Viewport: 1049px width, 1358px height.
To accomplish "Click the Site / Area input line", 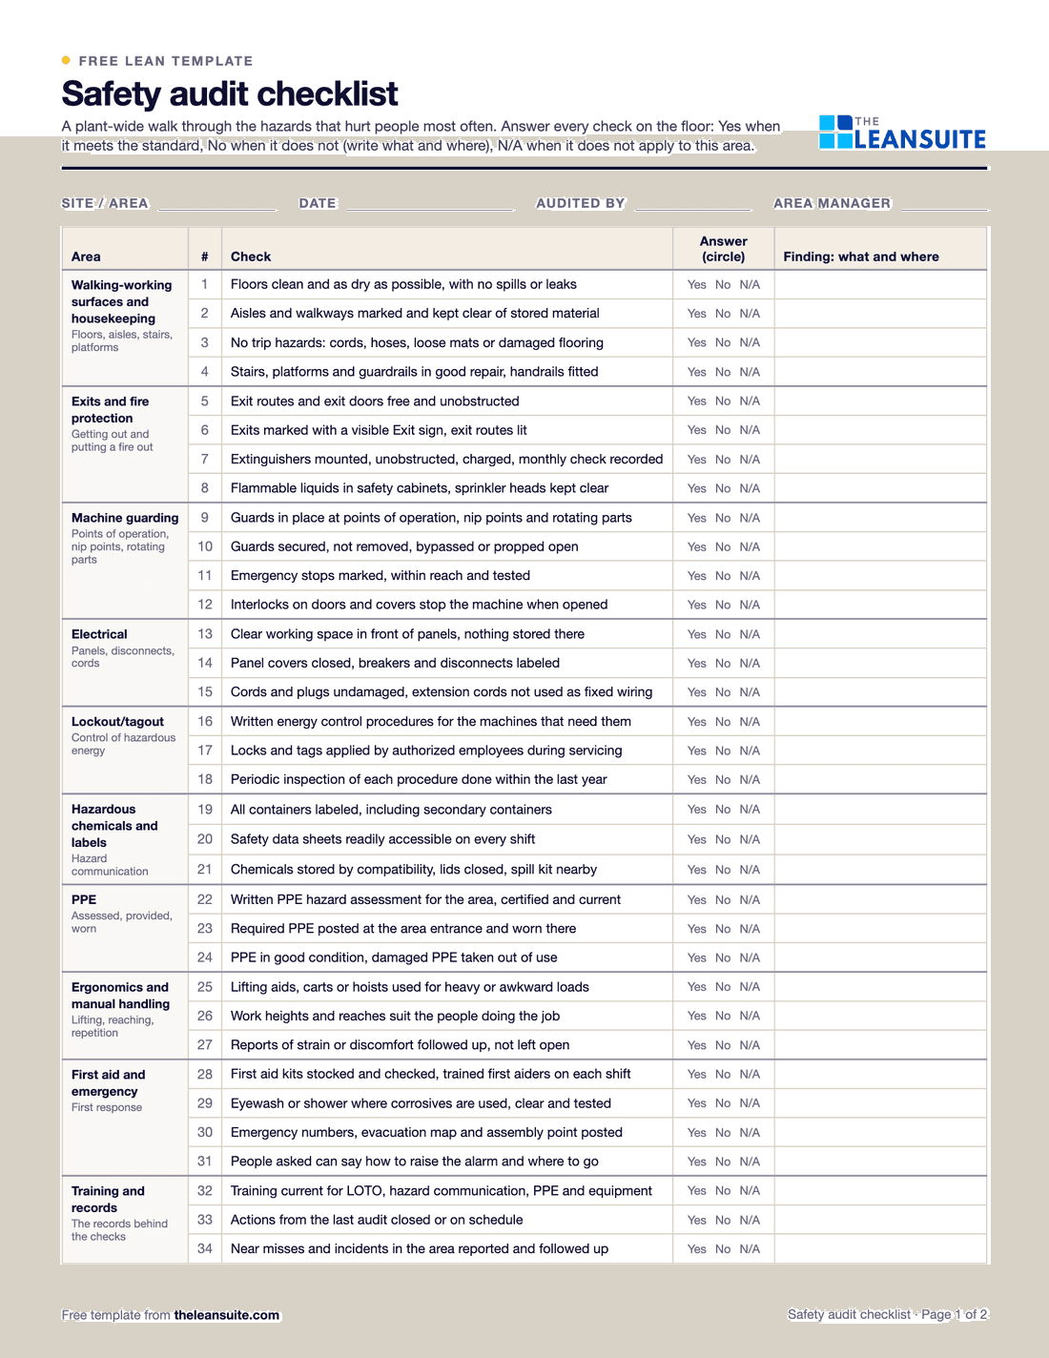I will click(x=217, y=204).
